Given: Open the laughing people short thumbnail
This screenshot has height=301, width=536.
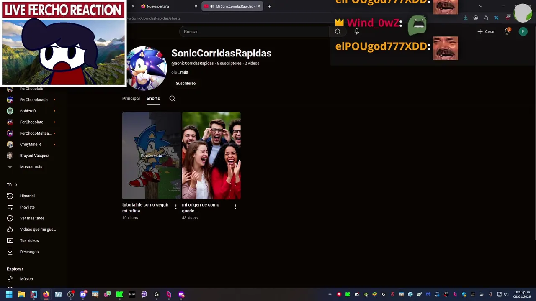Looking at the screenshot, I should (x=211, y=156).
